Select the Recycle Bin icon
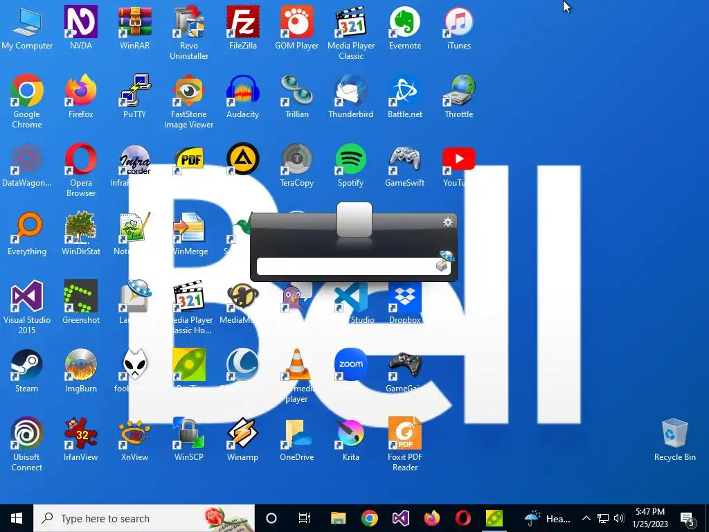The width and height of the screenshot is (709, 532). pyautogui.click(x=674, y=439)
